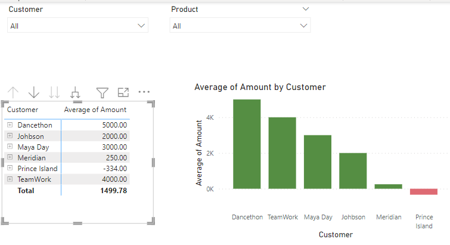
Task: Click the Maya Day x-axis label
Action: pos(318,217)
